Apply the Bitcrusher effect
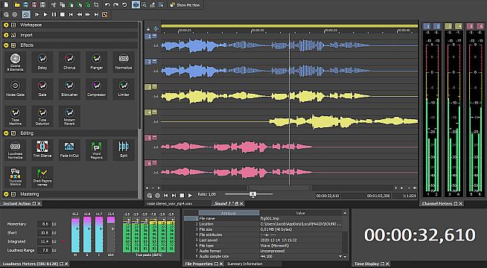This screenshot has height=268, width=487. click(x=69, y=89)
